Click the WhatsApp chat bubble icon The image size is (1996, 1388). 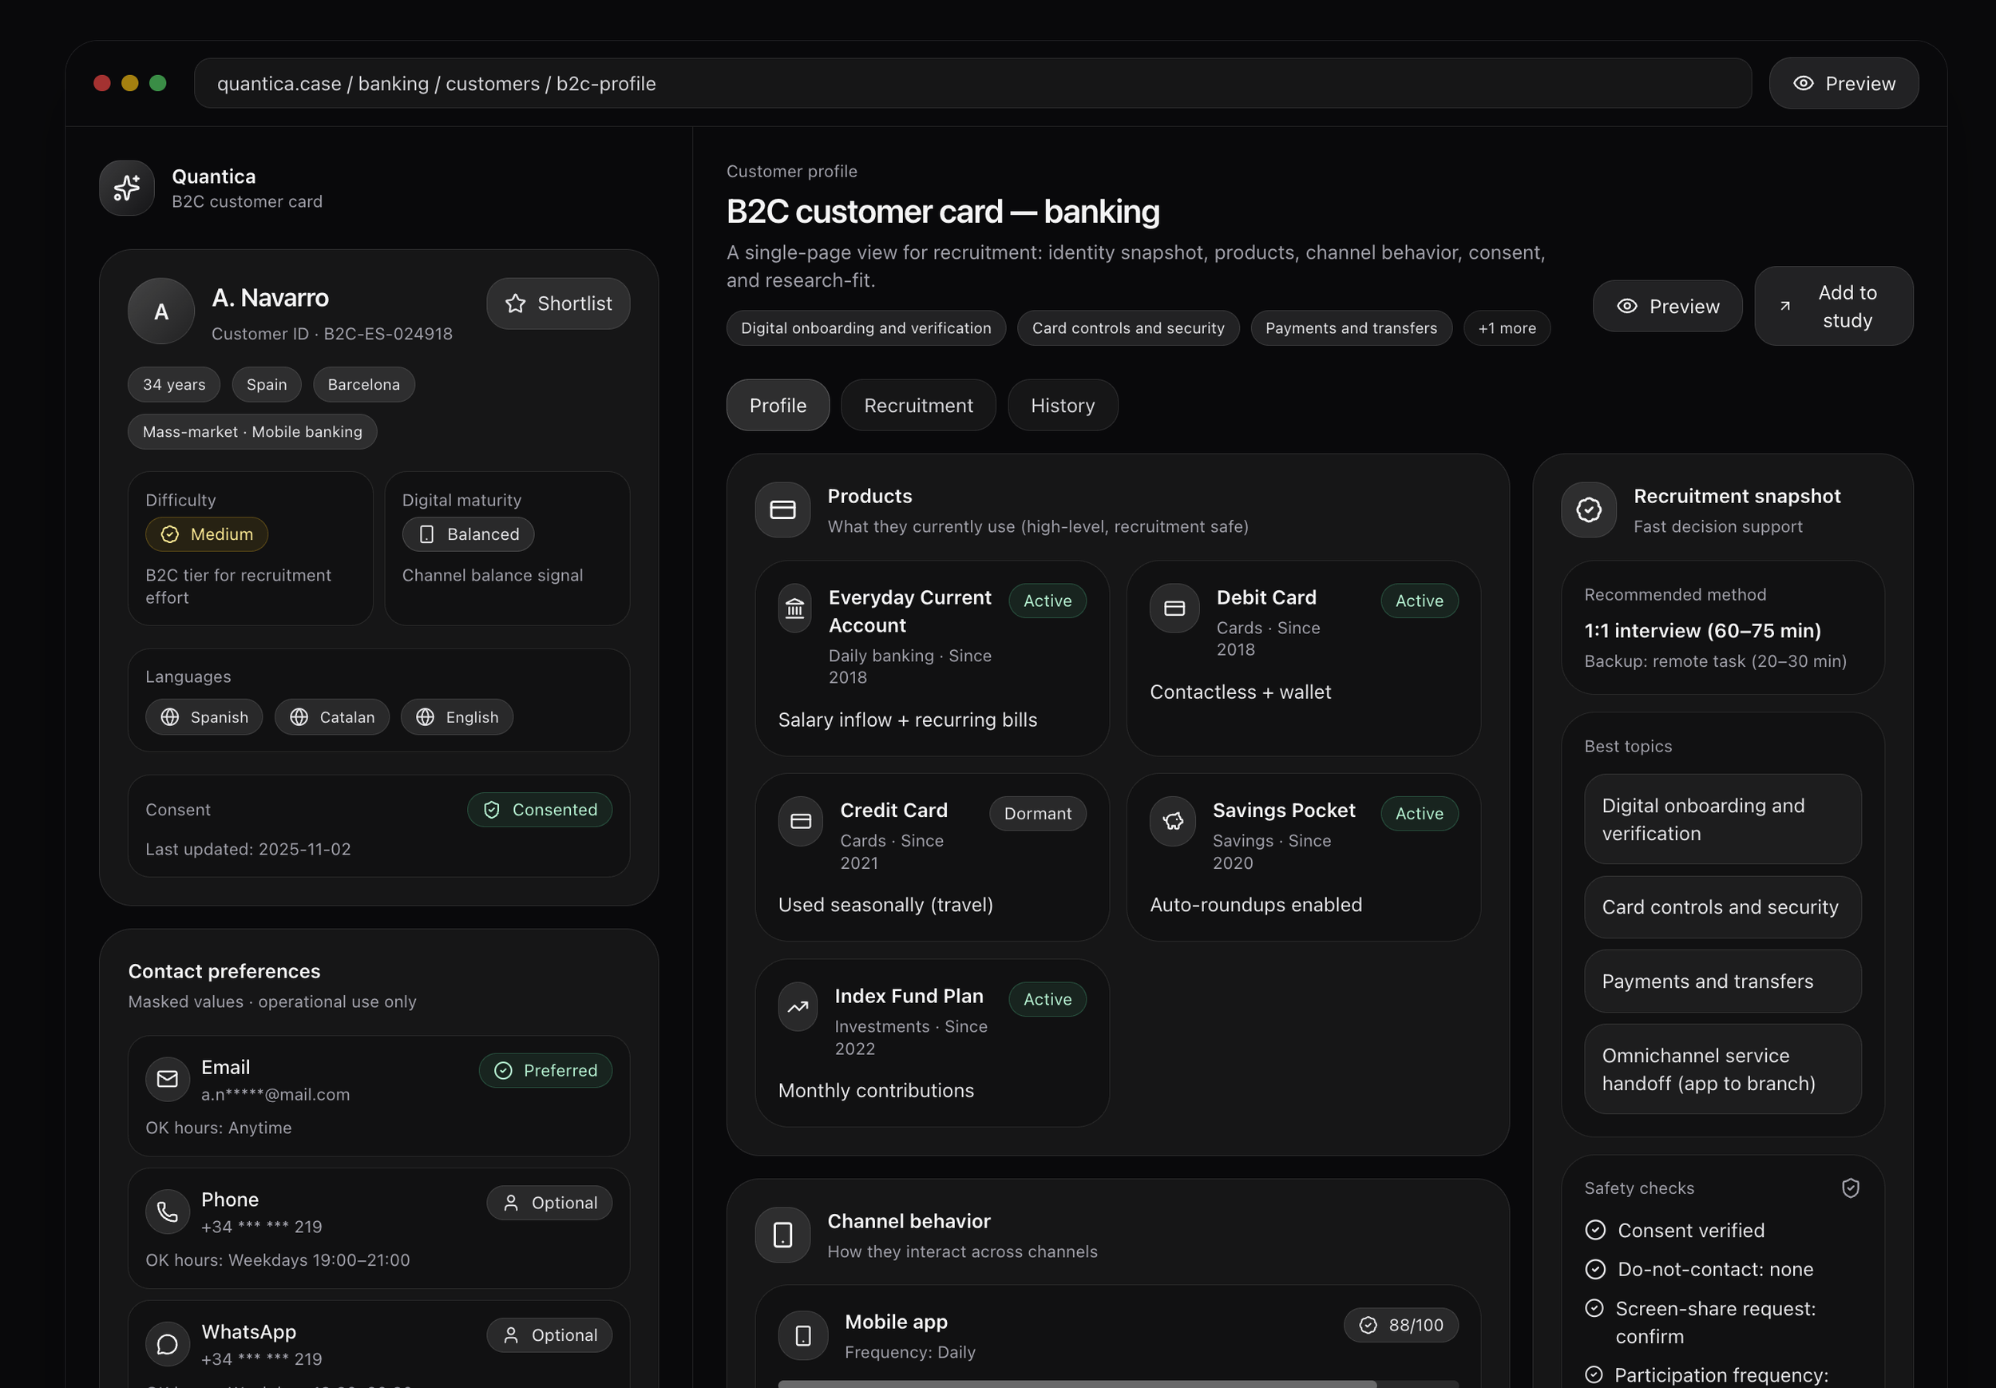pos(167,1343)
